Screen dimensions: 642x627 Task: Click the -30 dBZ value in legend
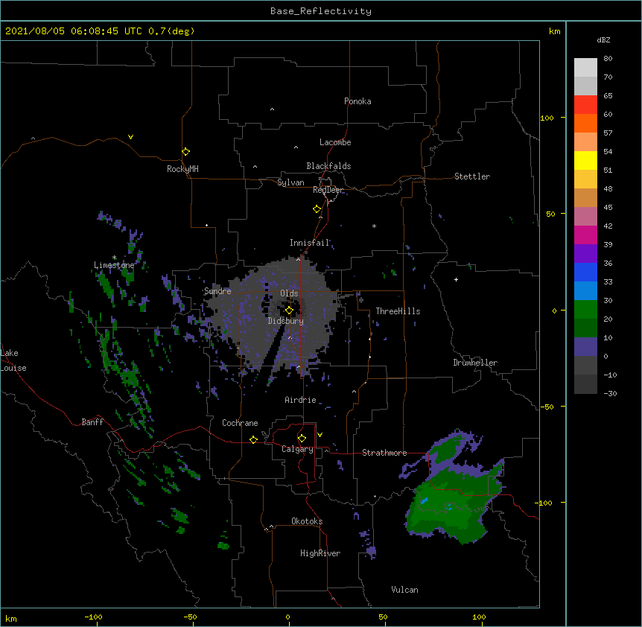click(x=610, y=393)
